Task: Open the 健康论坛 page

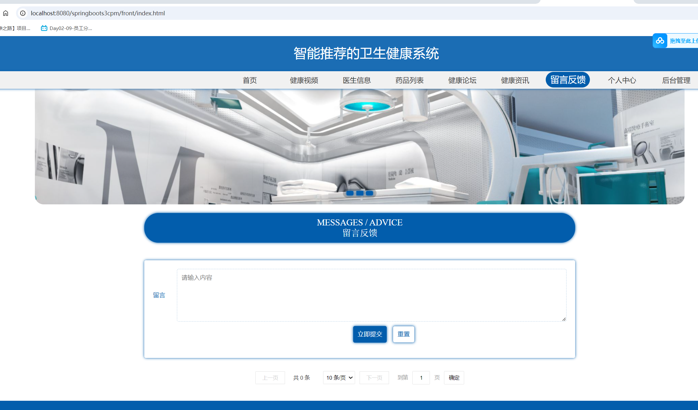Action: pyautogui.click(x=462, y=80)
